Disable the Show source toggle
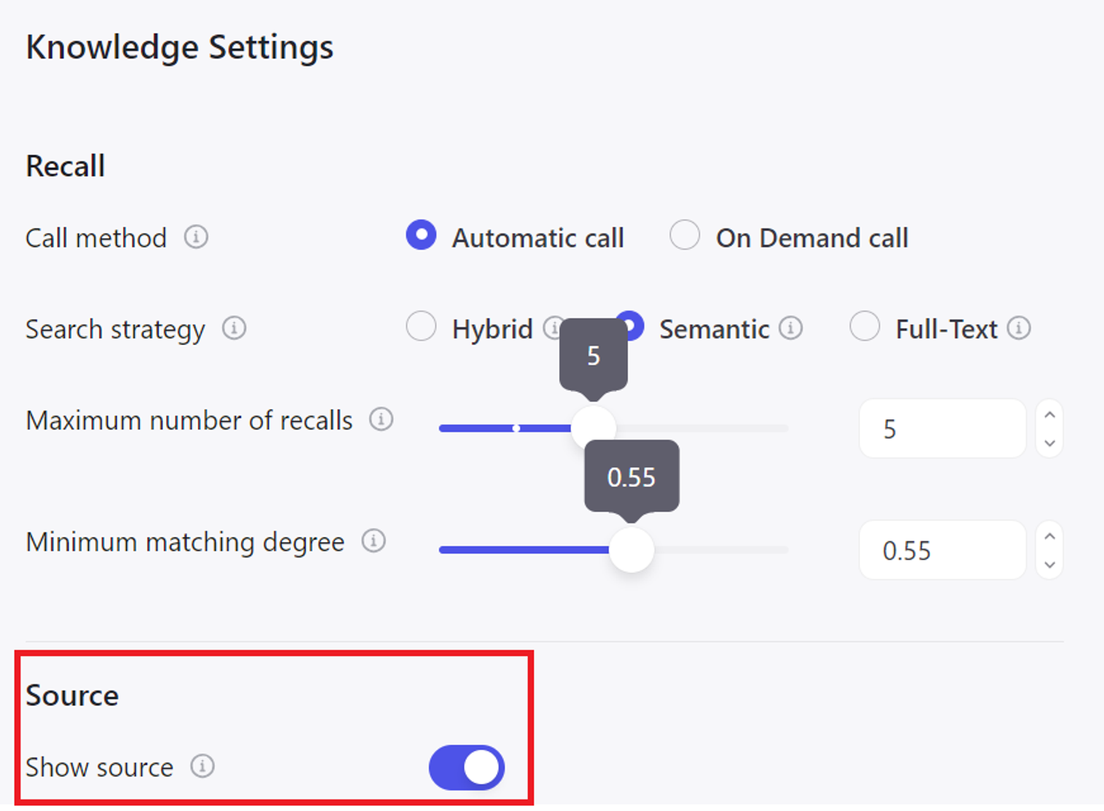Image resolution: width=1104 pixels, height=811 pixels. click(x=467, y=767)
